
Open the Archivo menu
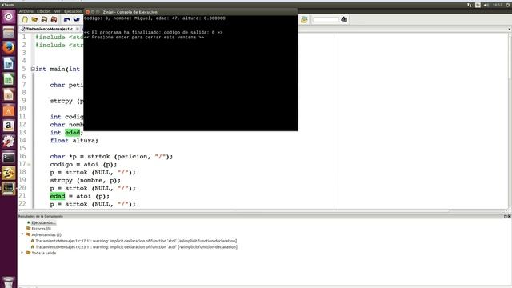tap(26, 11)
